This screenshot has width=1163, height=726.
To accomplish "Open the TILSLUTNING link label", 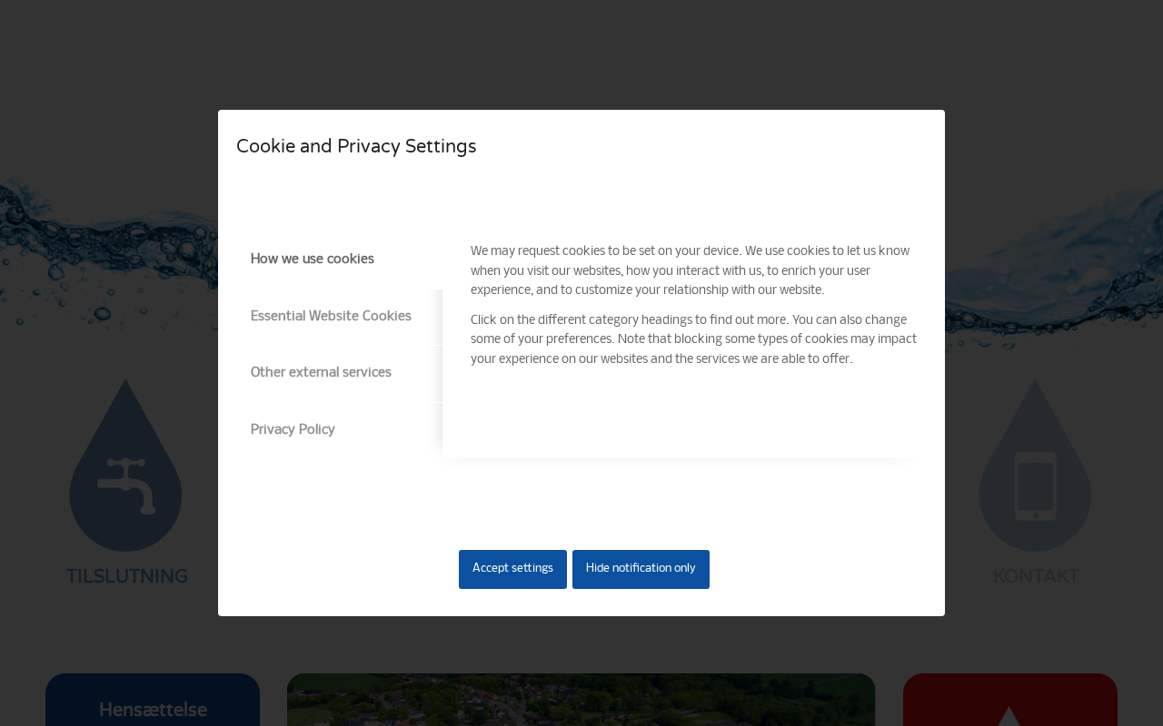I will [x=127, y=577].
